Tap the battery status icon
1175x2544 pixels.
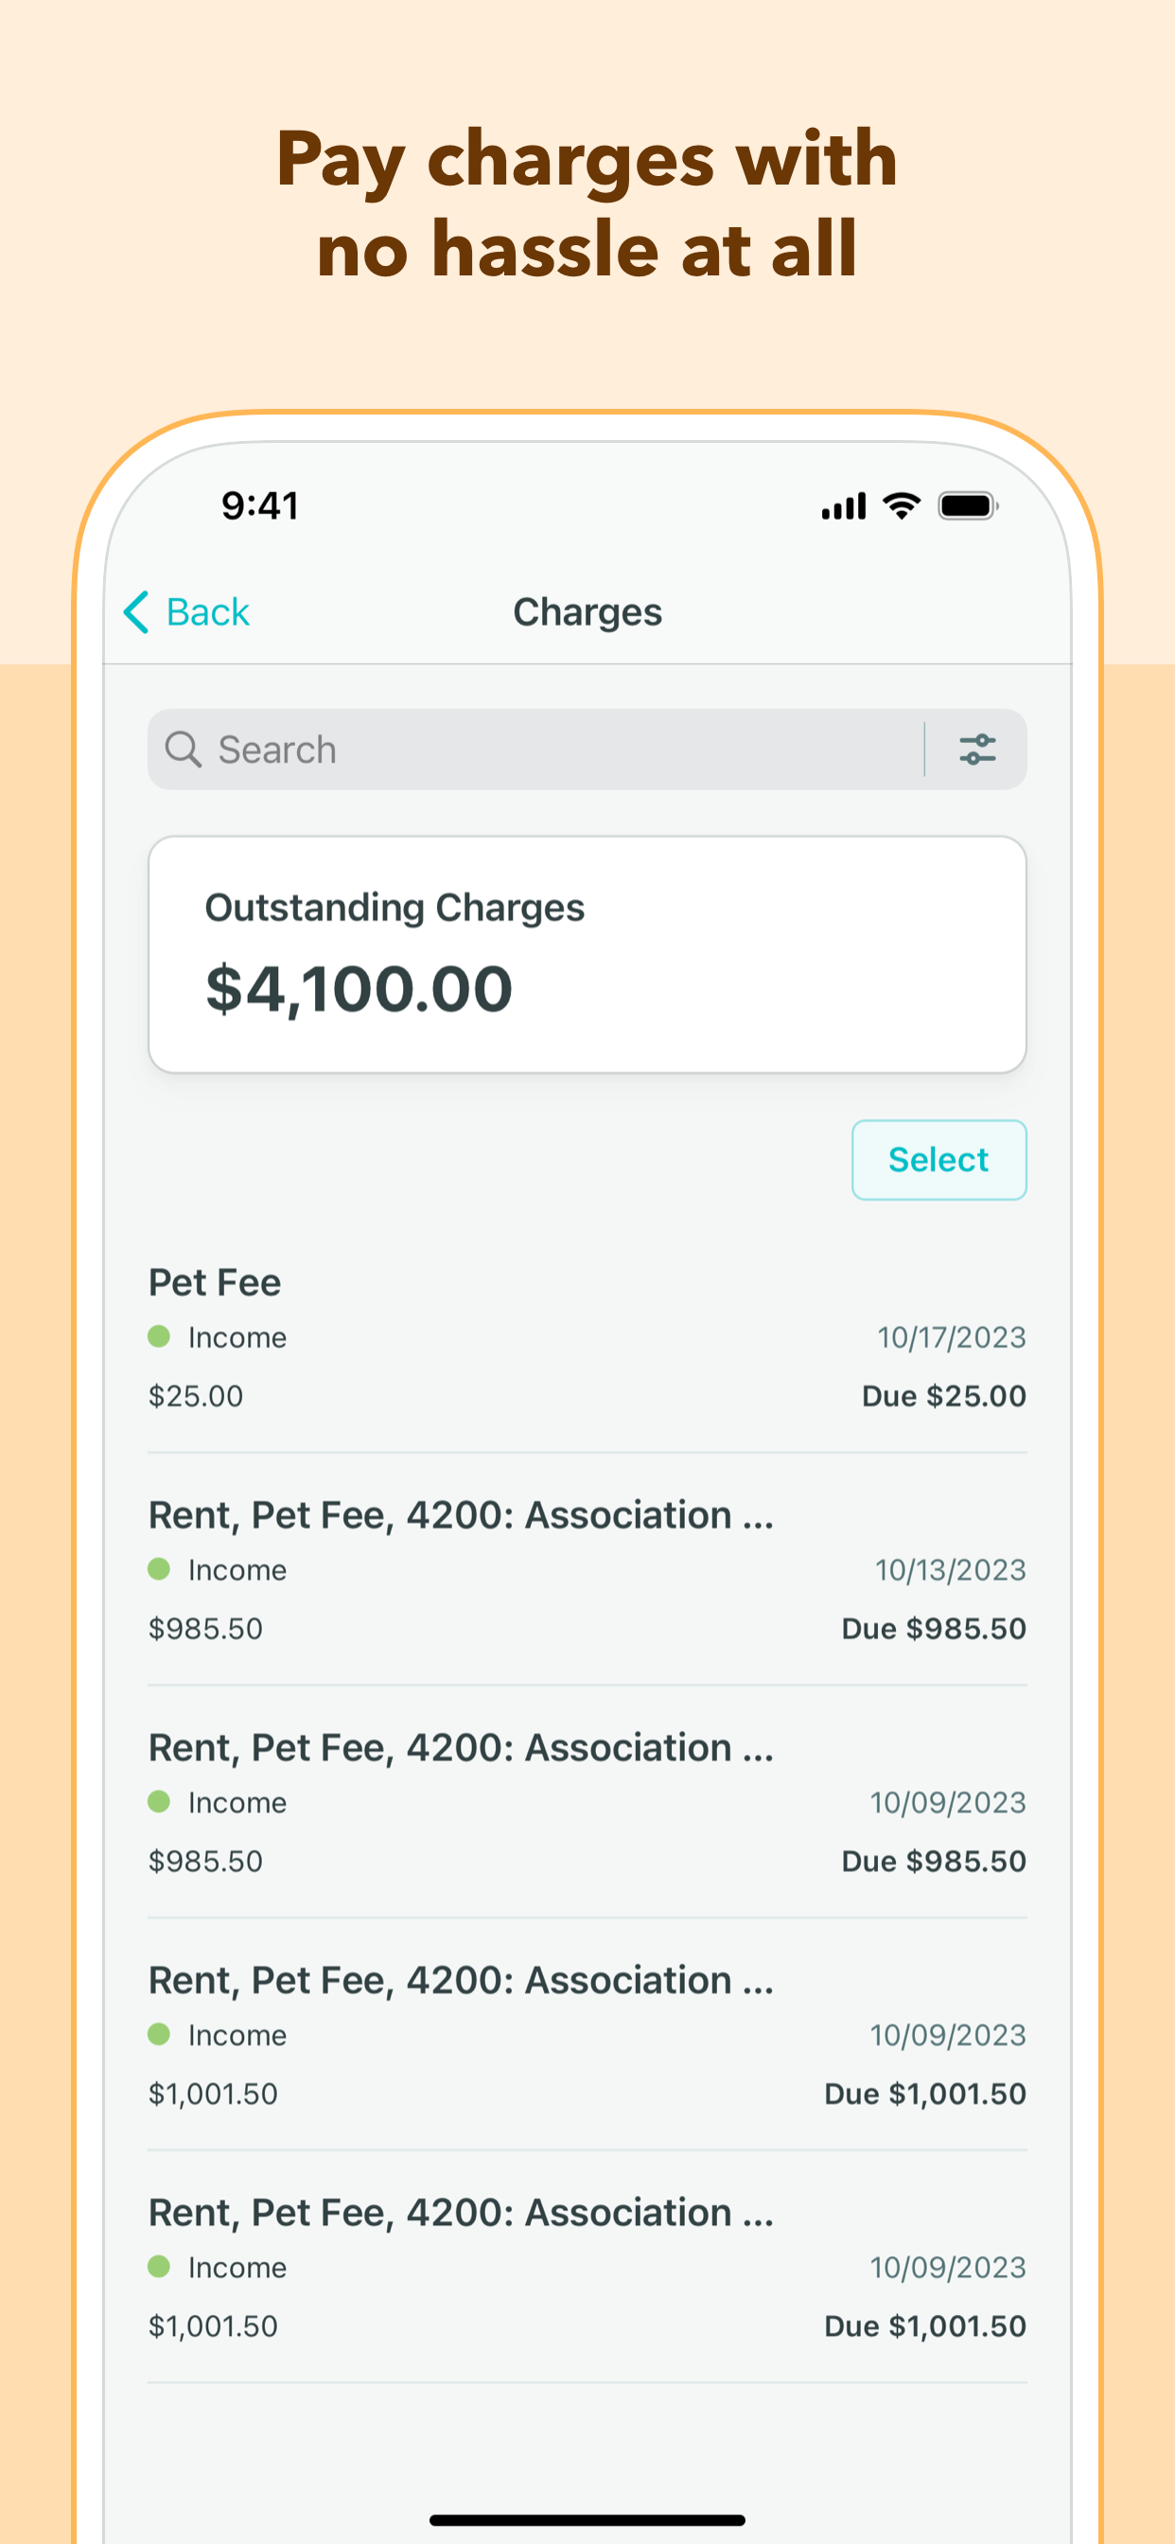(x=968, y=505)
